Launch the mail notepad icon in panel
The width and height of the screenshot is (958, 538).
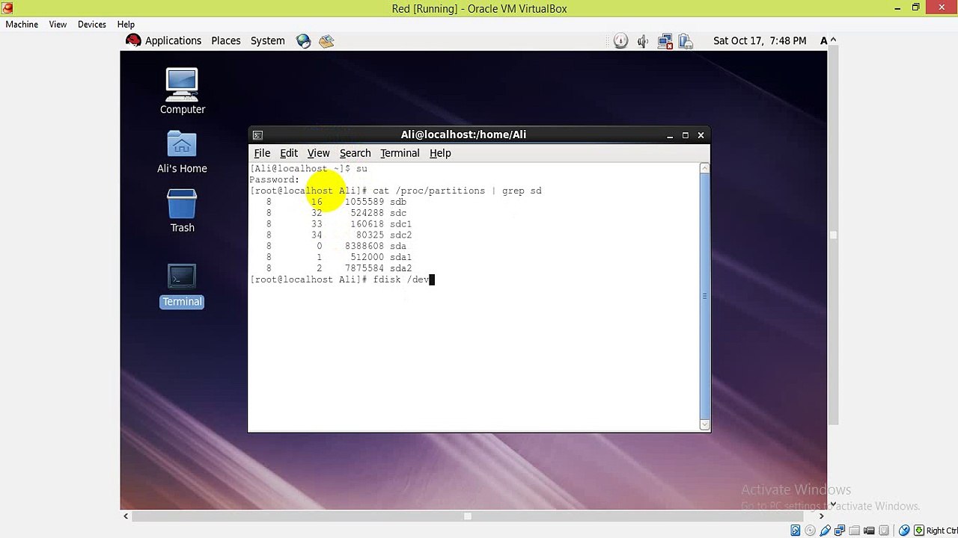coord(326,41)
